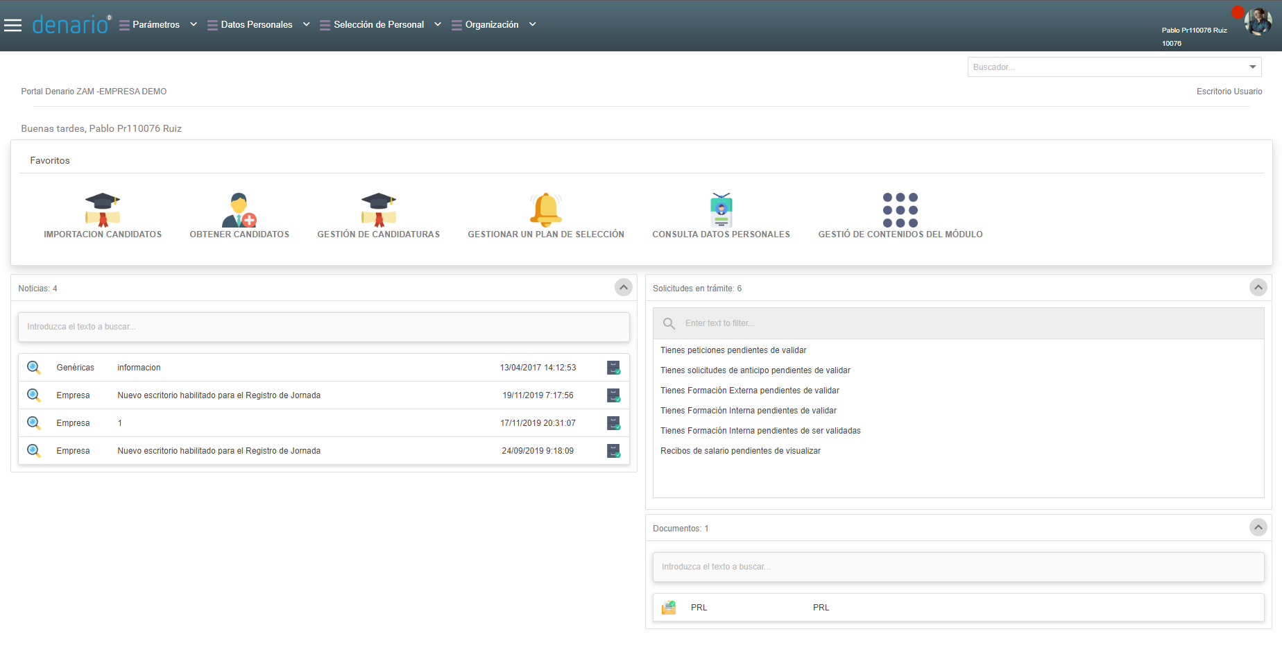Open 'Tienes Formación Interna pendientes de ser validadas'
This screenshot has height=650, width=1282.
coord(760,431)
